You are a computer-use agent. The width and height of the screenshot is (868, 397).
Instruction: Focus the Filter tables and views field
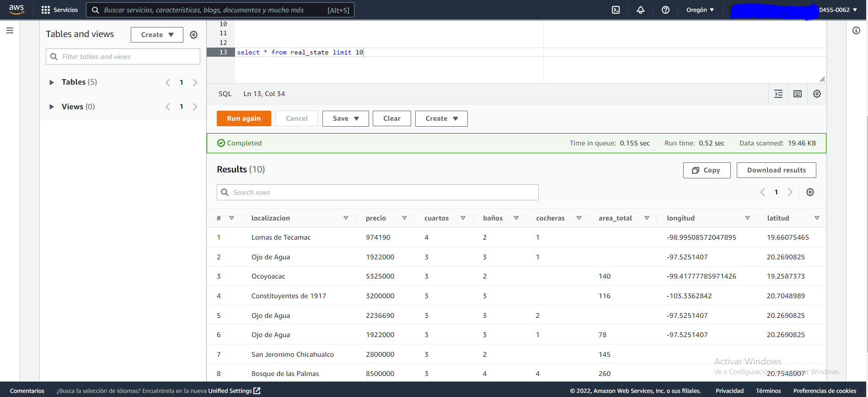pyautogui.click(x=123, y=57)
